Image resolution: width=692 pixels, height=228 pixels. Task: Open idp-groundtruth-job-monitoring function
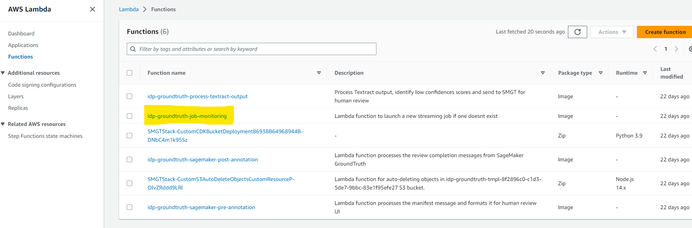point(187,116)
